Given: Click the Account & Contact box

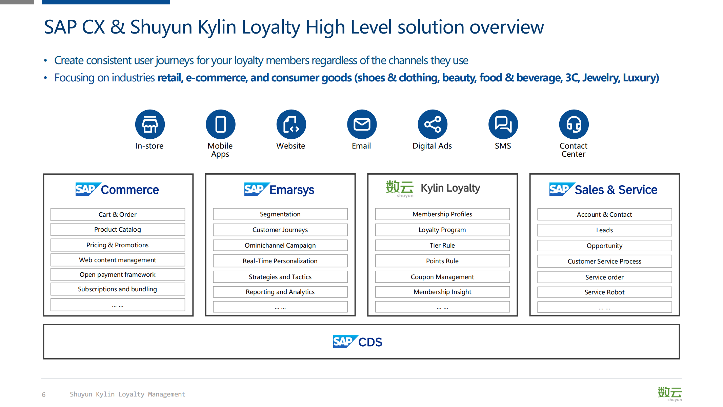Looking at the screenshot, I should tap(604, 214).
